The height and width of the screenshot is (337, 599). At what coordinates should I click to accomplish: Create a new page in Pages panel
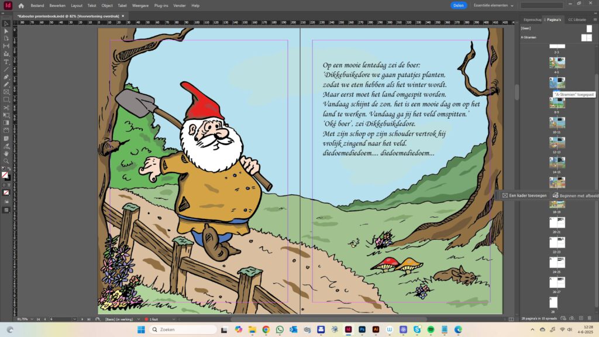(581, 318)
